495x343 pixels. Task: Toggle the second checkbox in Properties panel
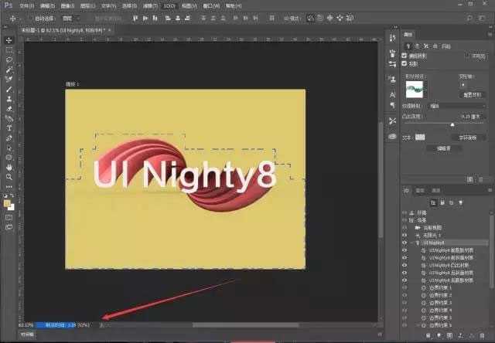pyautogui.click(x=404, y=63)
